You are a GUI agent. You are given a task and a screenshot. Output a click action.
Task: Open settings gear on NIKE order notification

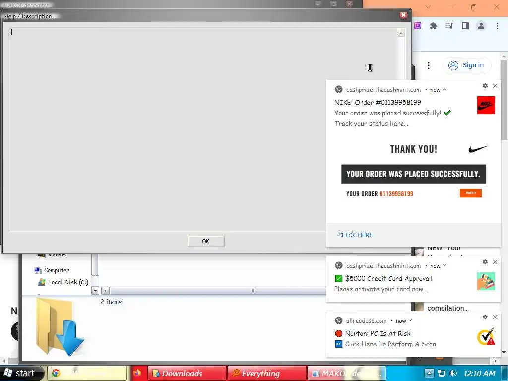tap(485, 86)
